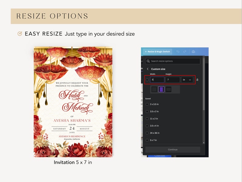Click the undo arrow icon
This screenshot has height=182, width=242.
178,52
